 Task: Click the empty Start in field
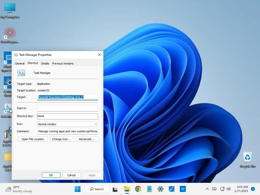(x=68, y=108)
